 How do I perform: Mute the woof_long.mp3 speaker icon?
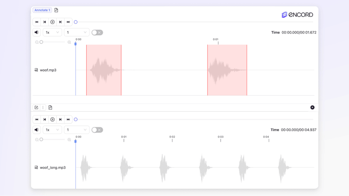(x=37, y=130)
